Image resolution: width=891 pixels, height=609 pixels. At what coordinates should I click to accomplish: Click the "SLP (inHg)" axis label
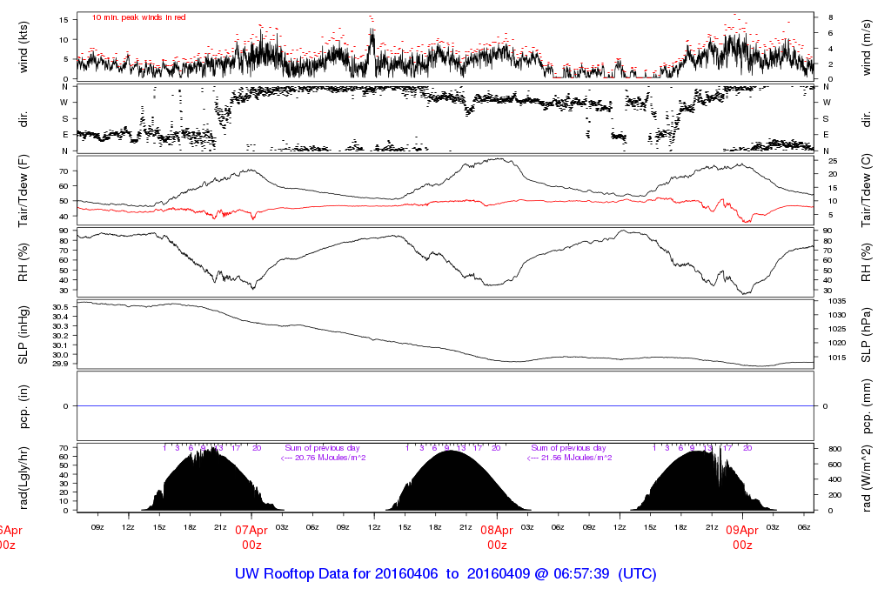pos(23,334)
